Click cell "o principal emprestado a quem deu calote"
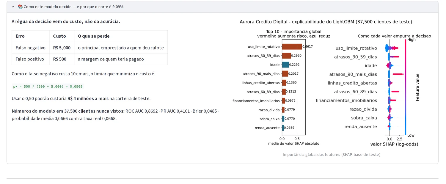Screen dimensions: 446x184 (121, 48)
